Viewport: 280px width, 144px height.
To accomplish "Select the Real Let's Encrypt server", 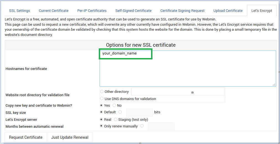I will pyautogui.click(x=101, y=119).
